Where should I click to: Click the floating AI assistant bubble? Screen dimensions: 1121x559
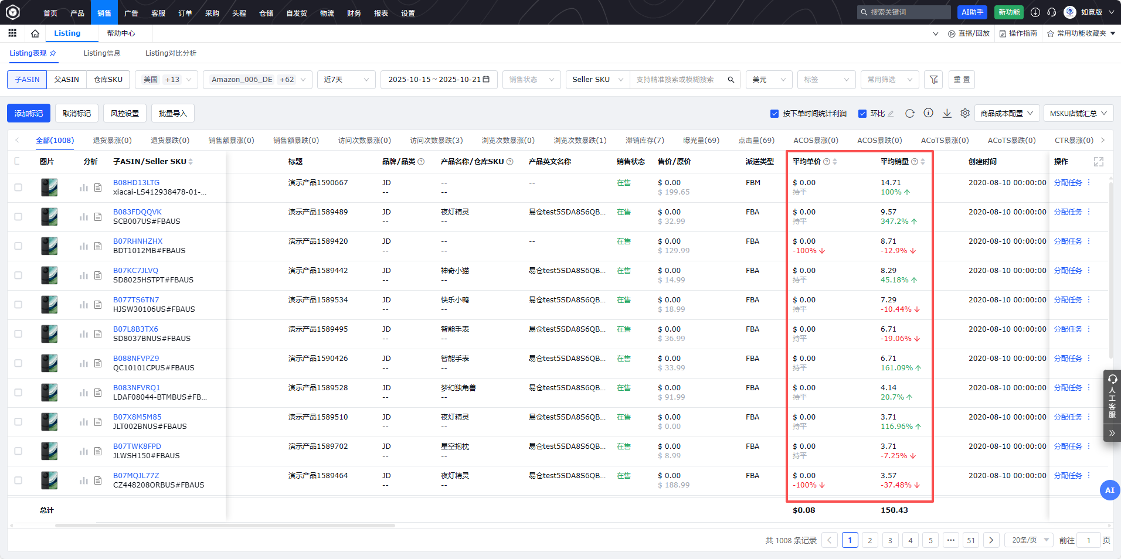pos(1109,490)
